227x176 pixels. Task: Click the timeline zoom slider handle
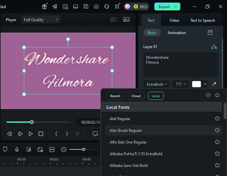(84, 149)
